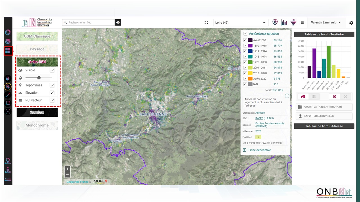Open the apps grid icon
Image resolution: width=360 pixels, height=202 pixels.
click(x=303, y=22)
